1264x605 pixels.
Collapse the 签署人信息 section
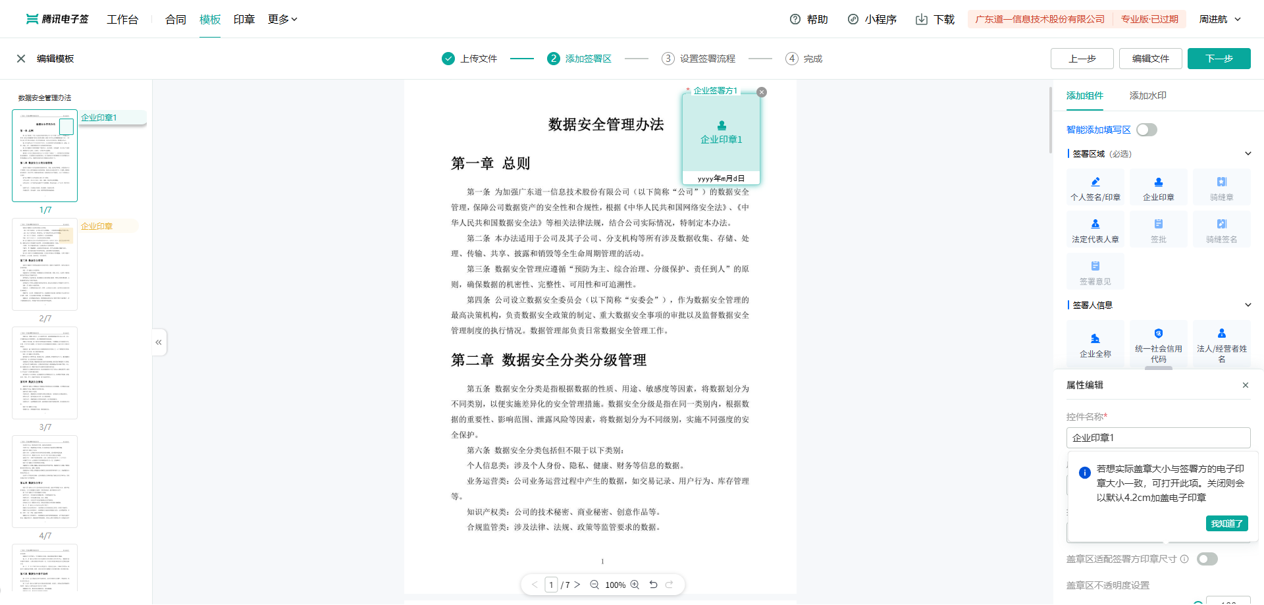pyautogui.click(x=1248, y=305)
